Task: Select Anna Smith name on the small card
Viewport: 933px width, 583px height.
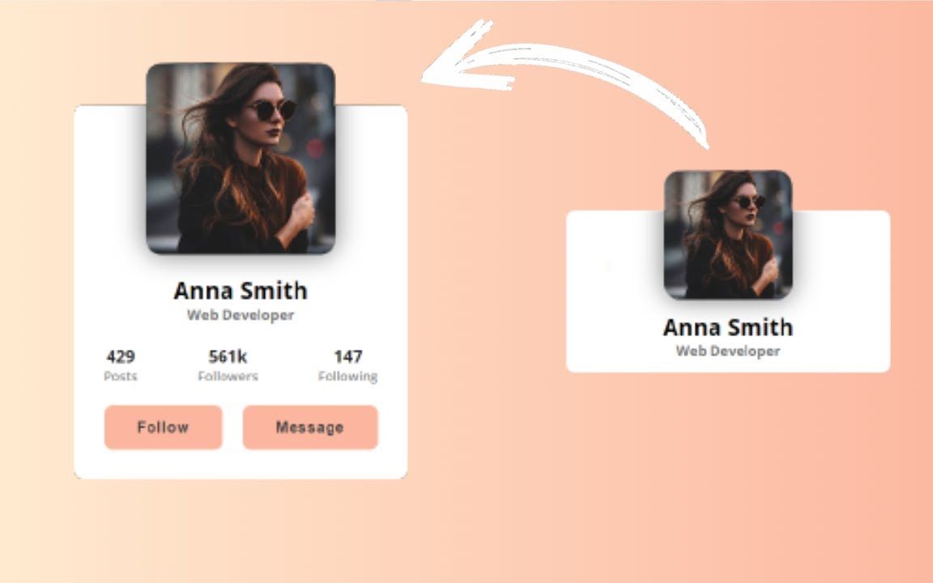Action: tap(728, 327)
